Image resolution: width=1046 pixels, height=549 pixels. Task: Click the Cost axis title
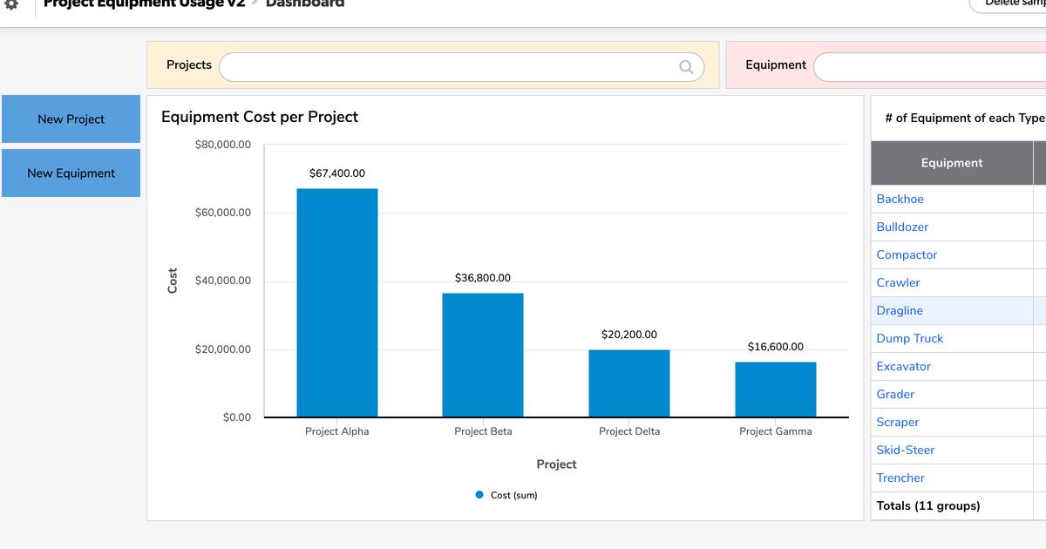(x=173, y=281)
